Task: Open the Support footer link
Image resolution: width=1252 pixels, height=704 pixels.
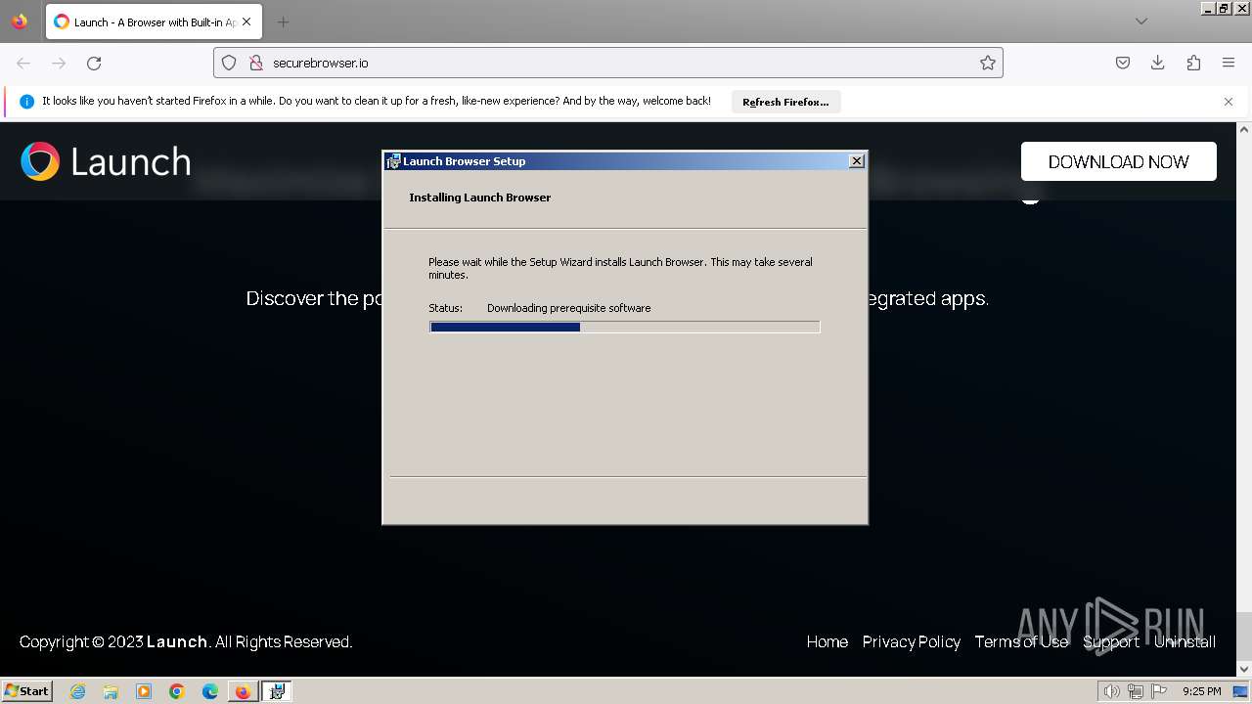Action: [x=1111, y=641]
